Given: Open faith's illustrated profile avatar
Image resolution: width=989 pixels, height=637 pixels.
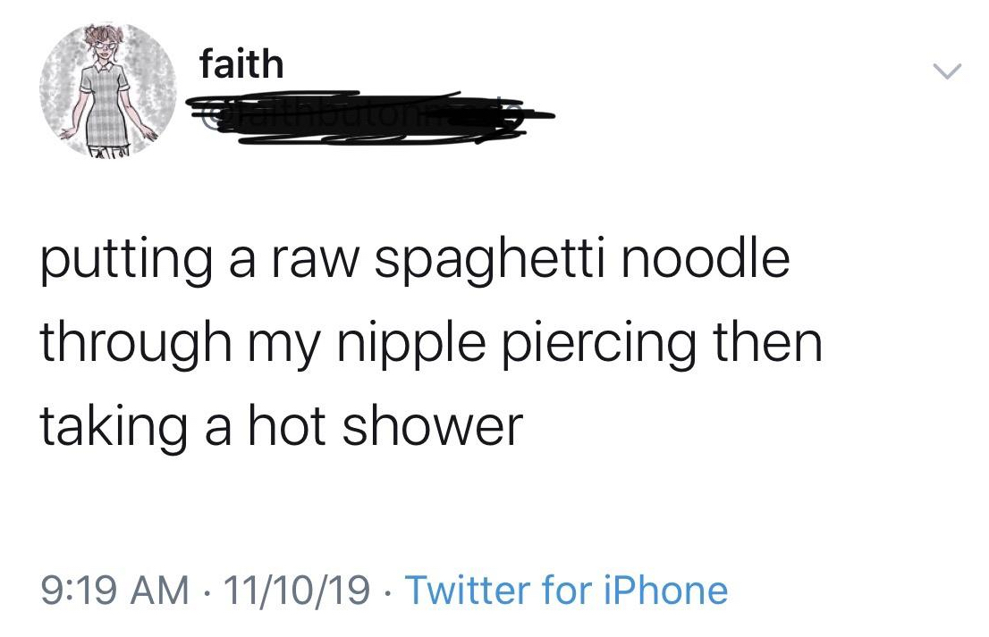Looking at the screenshot, I should (108, 90).
